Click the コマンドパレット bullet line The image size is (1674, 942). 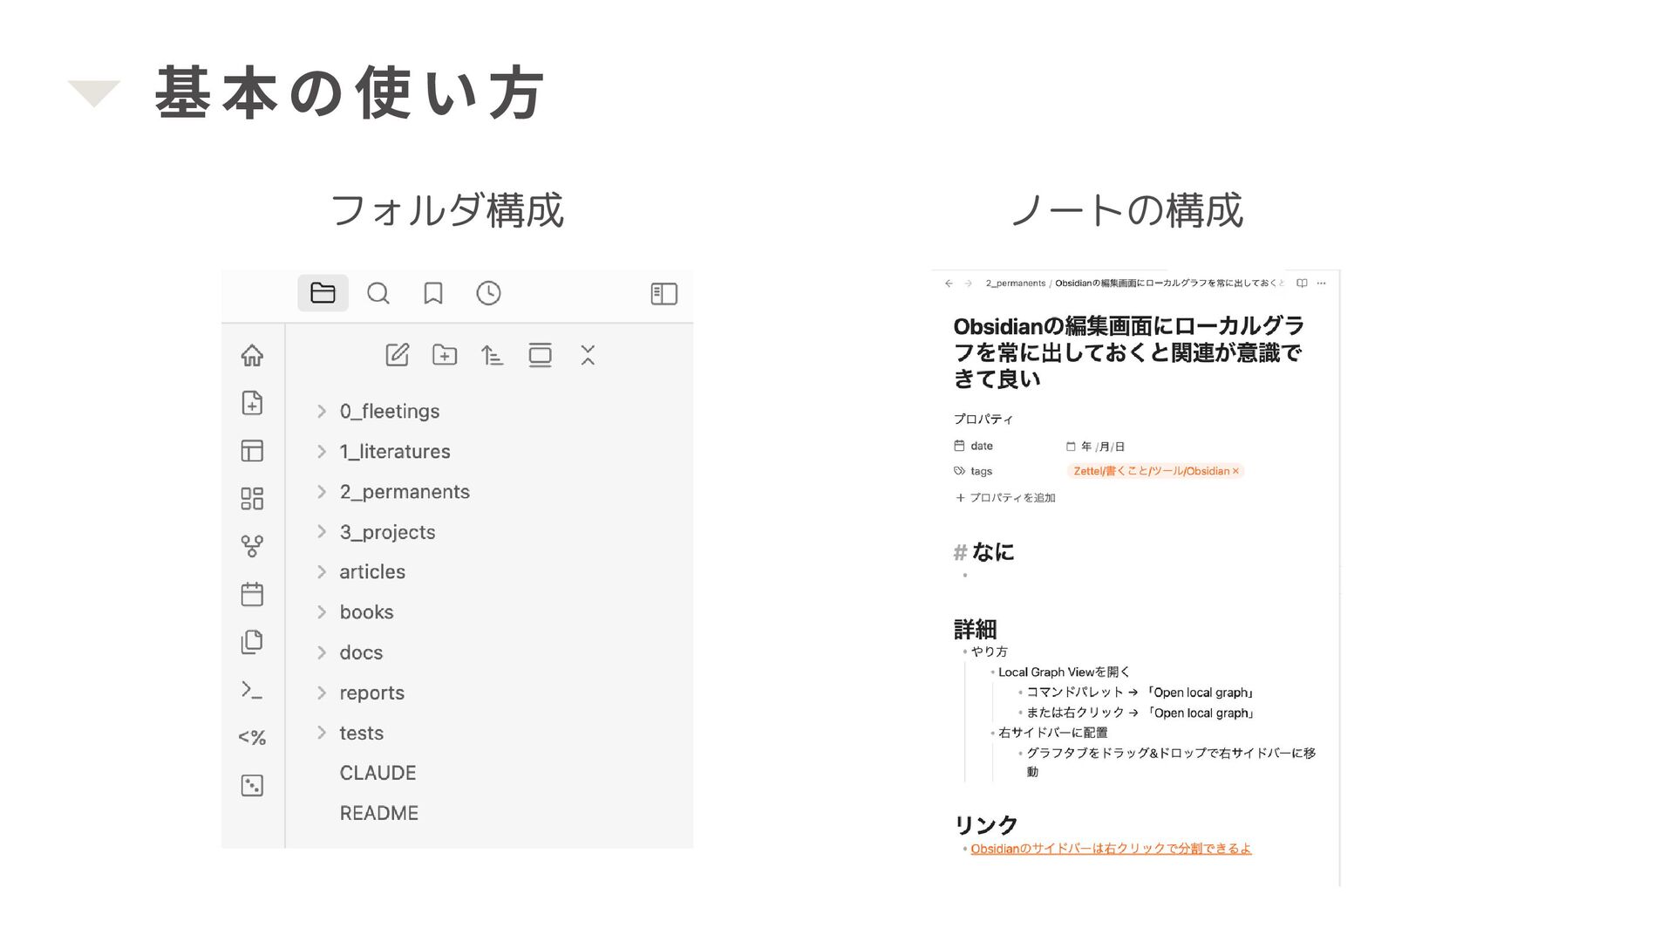[1140, 693]
